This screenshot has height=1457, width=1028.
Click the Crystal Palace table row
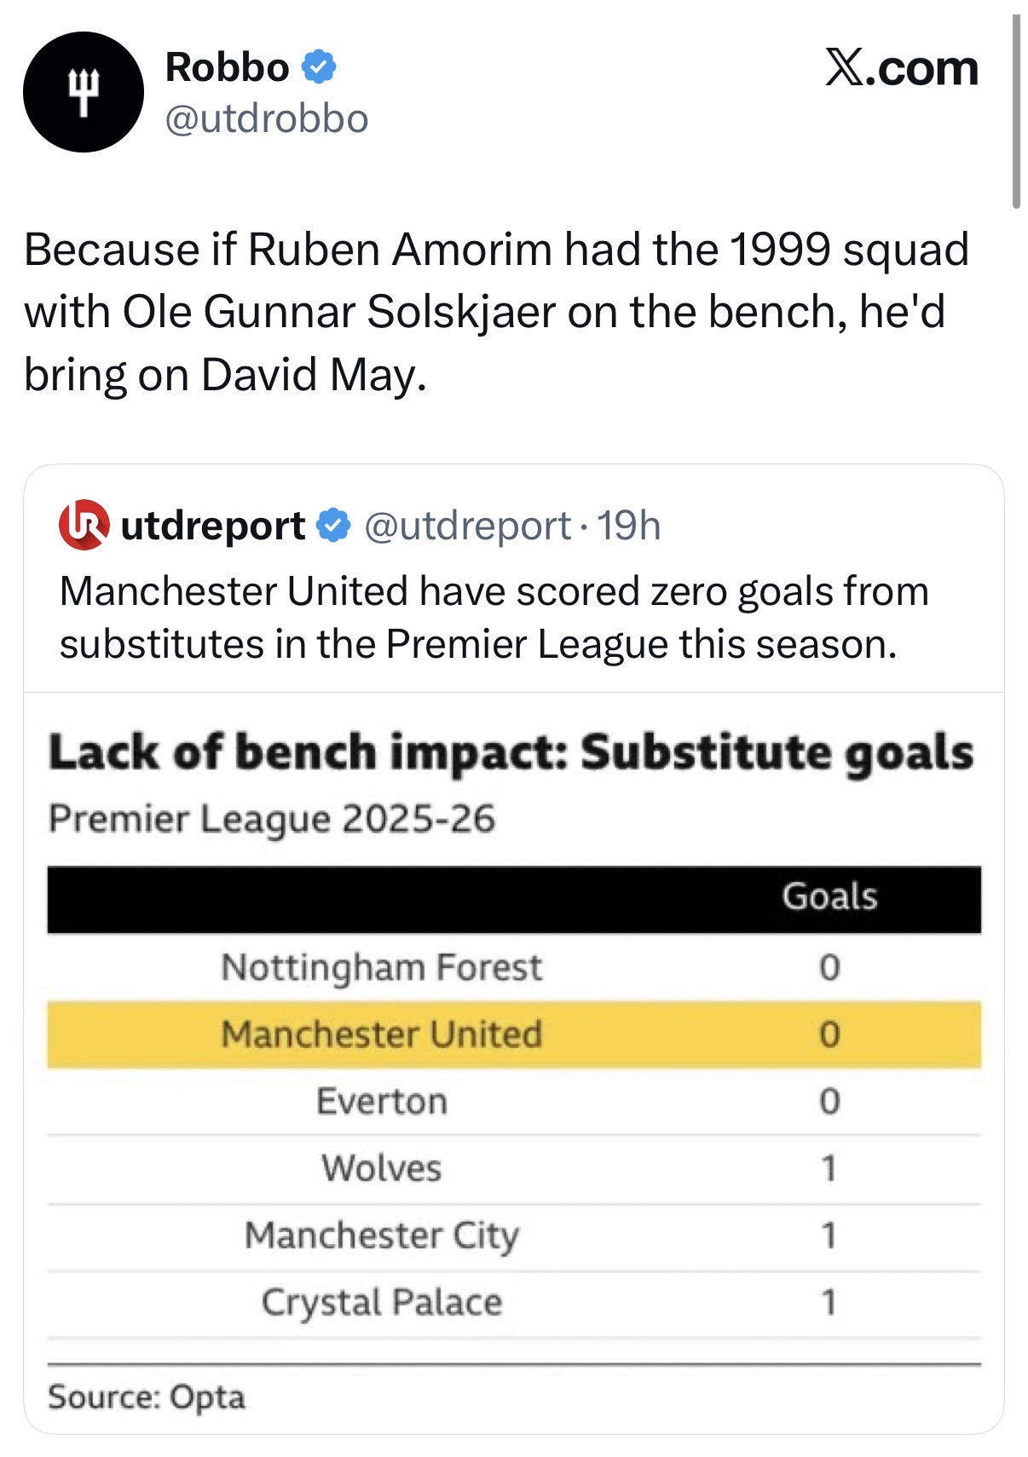pos(514,1303)
